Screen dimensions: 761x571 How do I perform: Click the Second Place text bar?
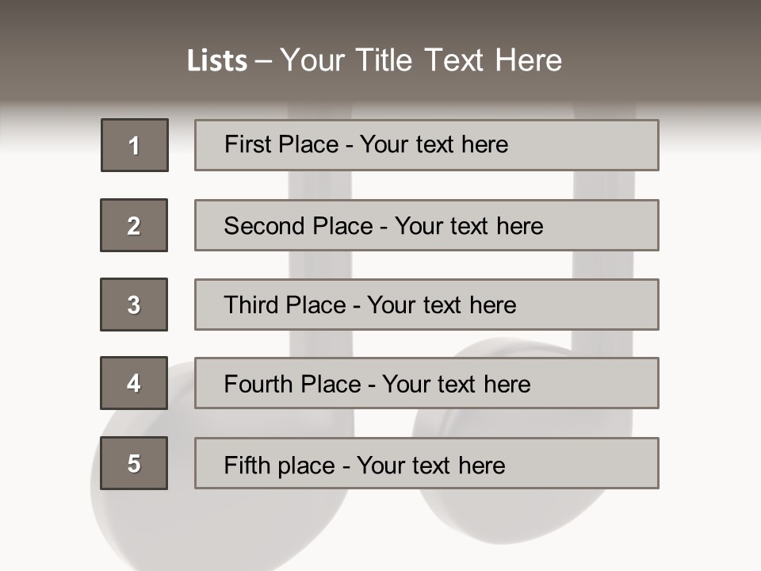(426, 225)
